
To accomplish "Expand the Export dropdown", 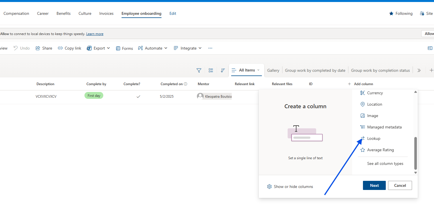I will click(98, 48).
